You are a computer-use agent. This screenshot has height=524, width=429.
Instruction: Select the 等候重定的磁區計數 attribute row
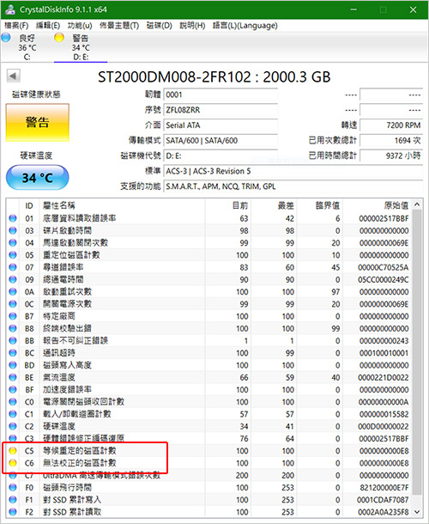click(x=209, y=451)
